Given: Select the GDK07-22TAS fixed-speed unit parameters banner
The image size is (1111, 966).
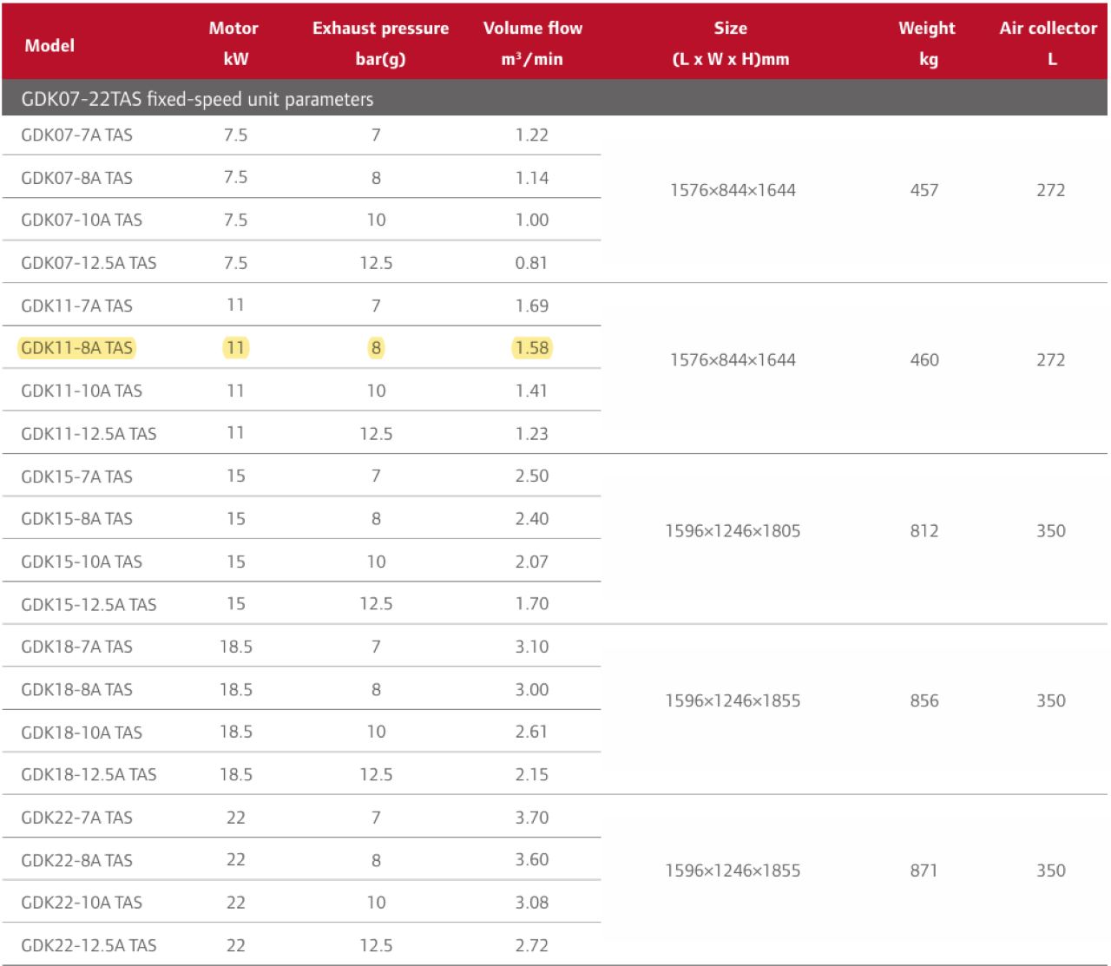Looking at the screenshot, I should pyautogui.click(x=197, y=99).
